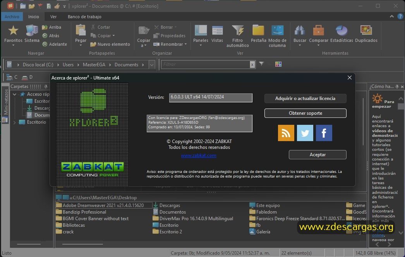Open the Archivo menu tab
The width and height of the screenshot is (405, 257).
(12, 17)
